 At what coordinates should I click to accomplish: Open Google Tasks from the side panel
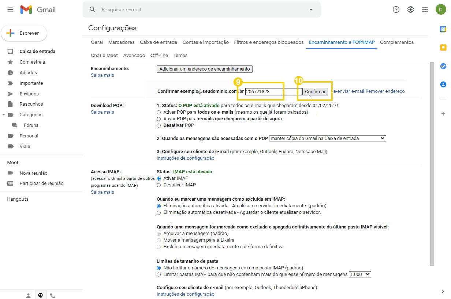click(x=443, y=66)
